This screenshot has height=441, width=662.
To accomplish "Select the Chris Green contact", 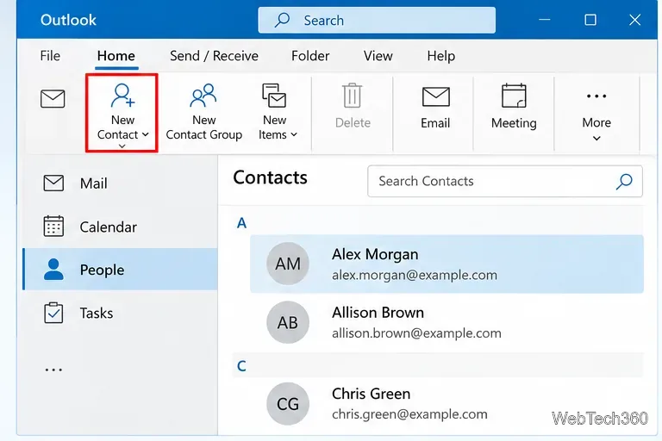I will coord(447,403).
